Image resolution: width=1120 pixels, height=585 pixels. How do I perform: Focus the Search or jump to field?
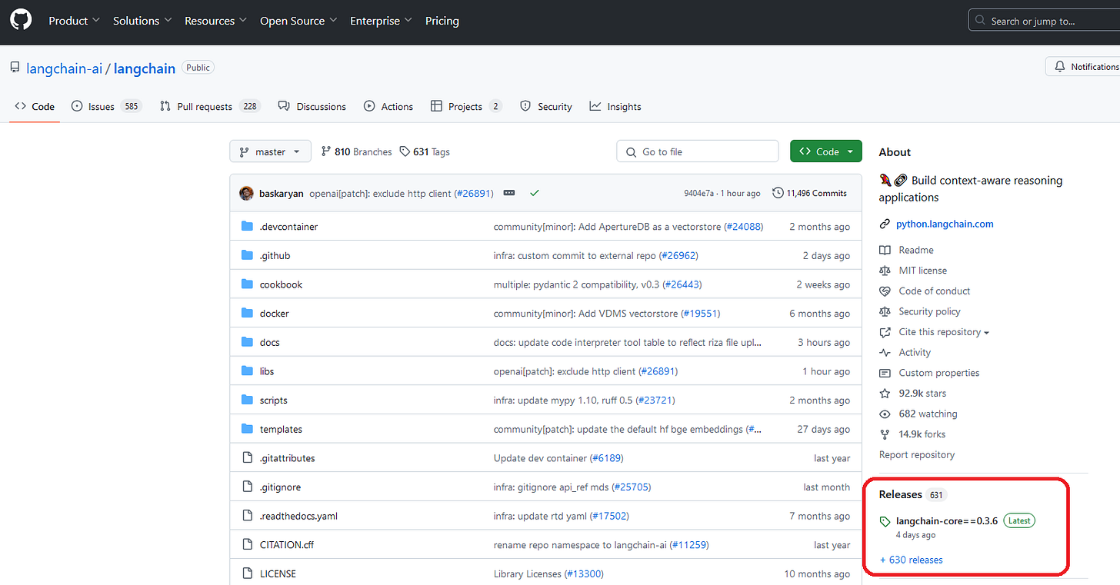click(x=1044, y=21)
